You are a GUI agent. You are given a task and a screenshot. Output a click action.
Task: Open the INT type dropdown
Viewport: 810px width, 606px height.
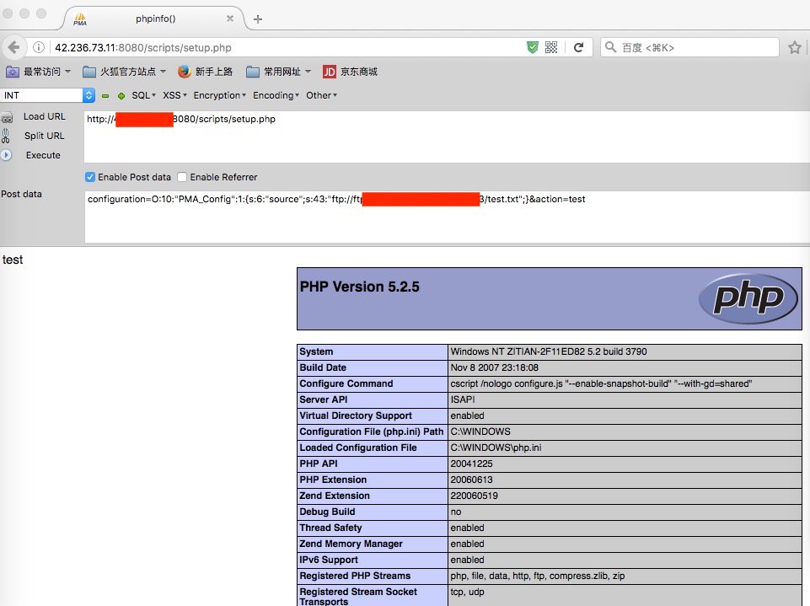click(x=47, y=95)
